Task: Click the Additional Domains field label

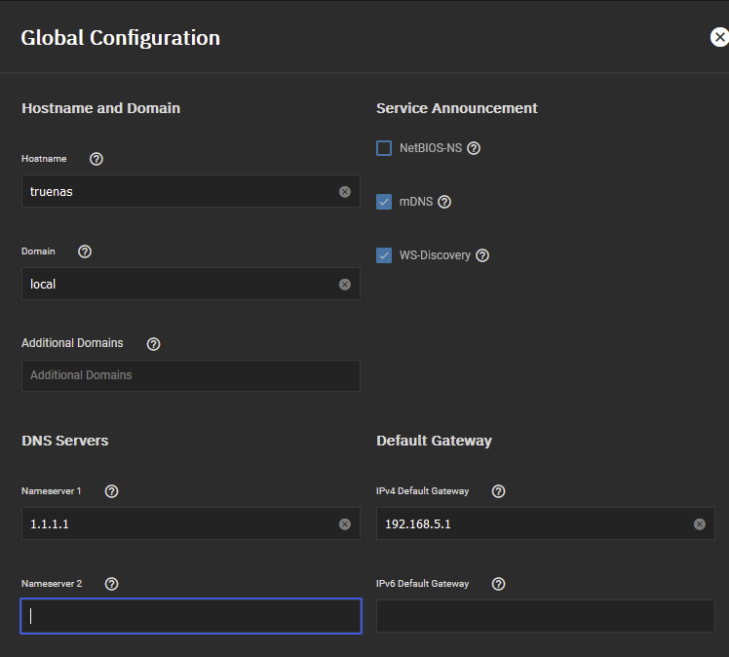Action: pyautogui.click(x=72, y=343)
